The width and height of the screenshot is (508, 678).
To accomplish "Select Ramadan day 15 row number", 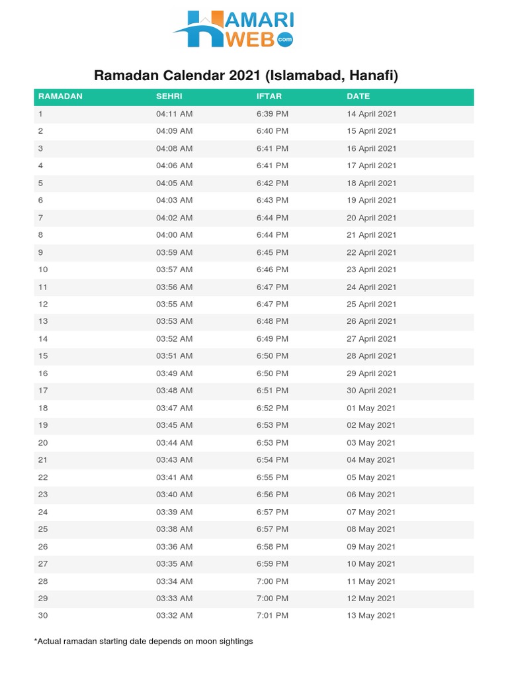I will [42, 356].
